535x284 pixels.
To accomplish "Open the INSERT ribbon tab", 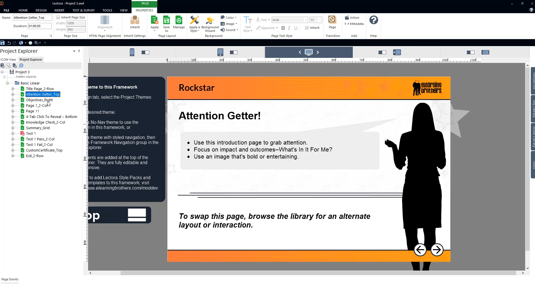I will tap(59, 10).
